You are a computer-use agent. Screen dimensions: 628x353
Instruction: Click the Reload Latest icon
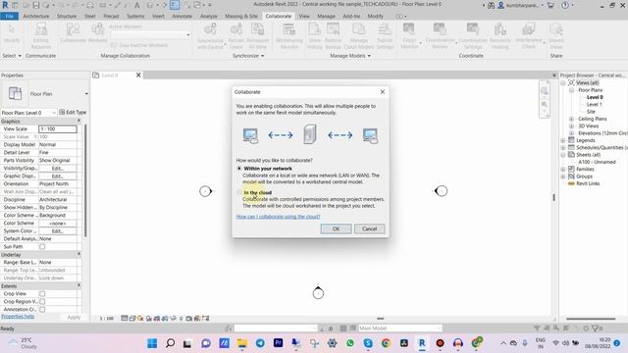235,35
